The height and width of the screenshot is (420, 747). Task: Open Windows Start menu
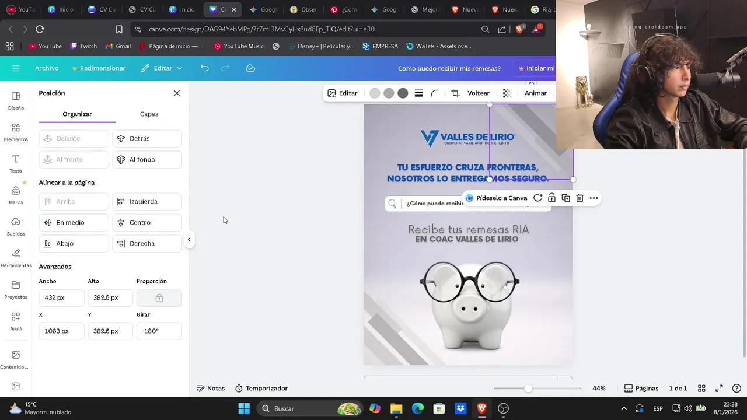244,408
